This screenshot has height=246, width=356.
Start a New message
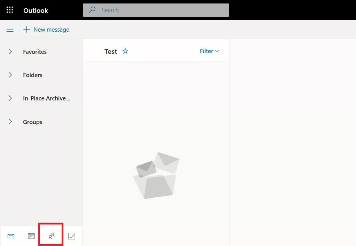tap(51, 30)
